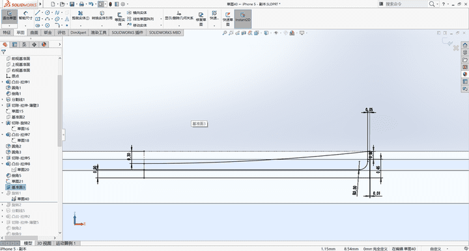Open the 3D 视图 bottom tab
Image resolution: width=469 pixels, height=251 pixels.
tap(44, 243)
